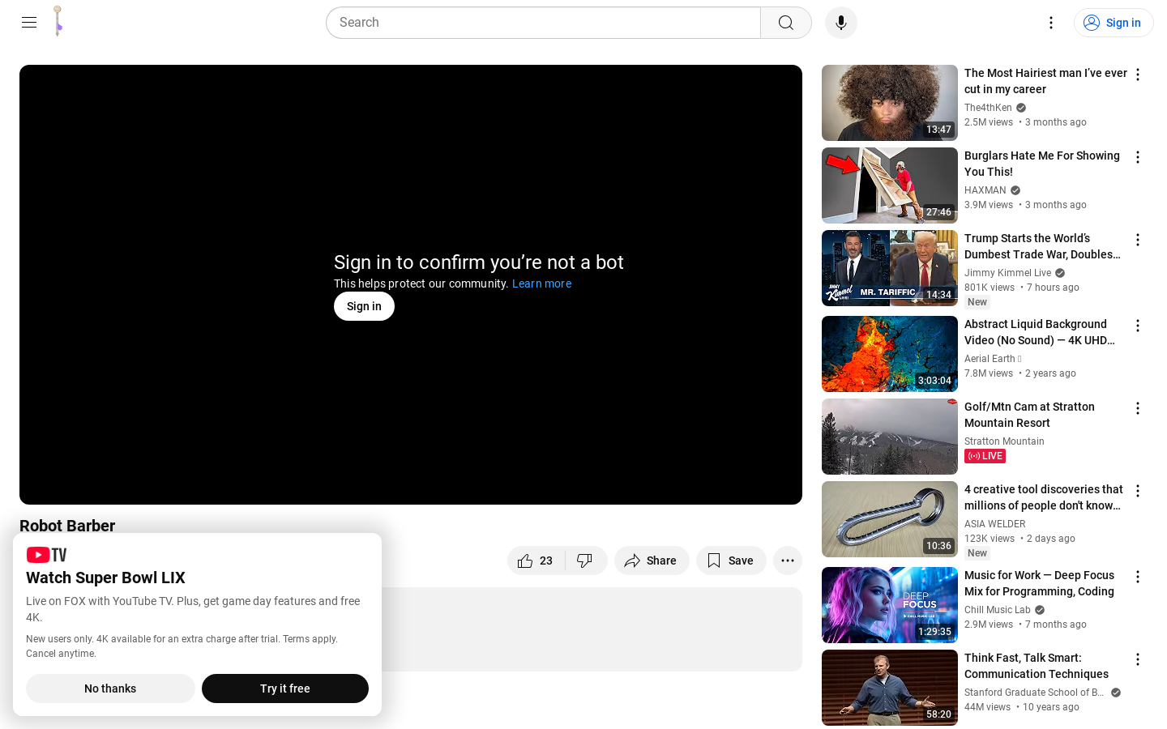
Task: Open options for 4 creative tool discoveries
Action: click(x=1138, y=491)
